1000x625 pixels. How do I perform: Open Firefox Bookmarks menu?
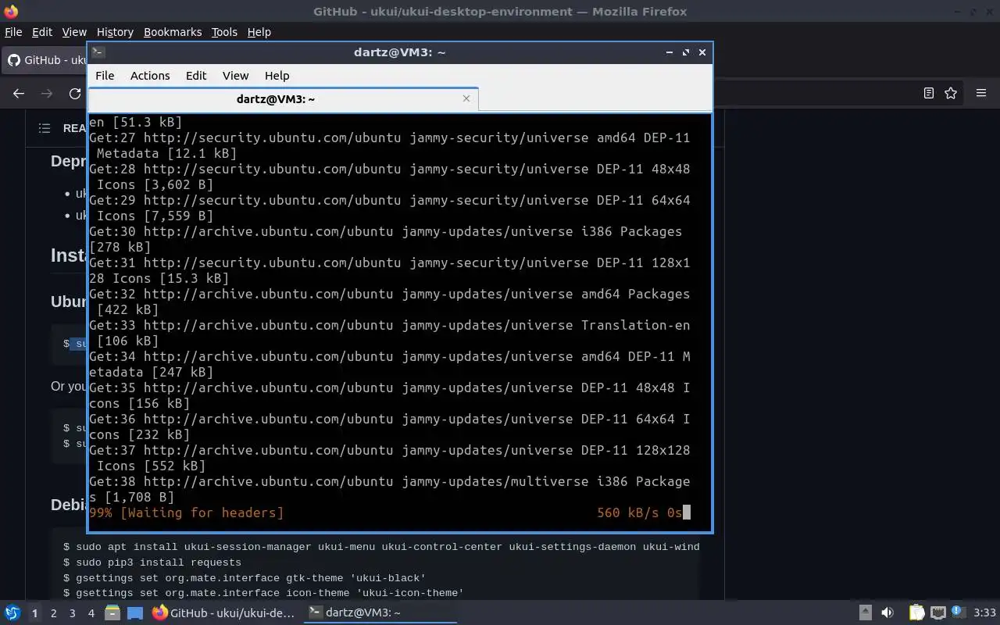click(173, 32)
